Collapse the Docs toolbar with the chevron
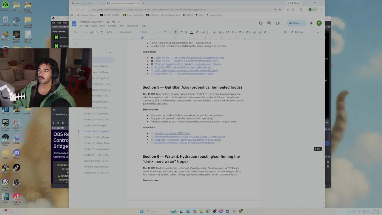This screenshot has height=215, width=382. pyautogui.click(x=318, y=32)
